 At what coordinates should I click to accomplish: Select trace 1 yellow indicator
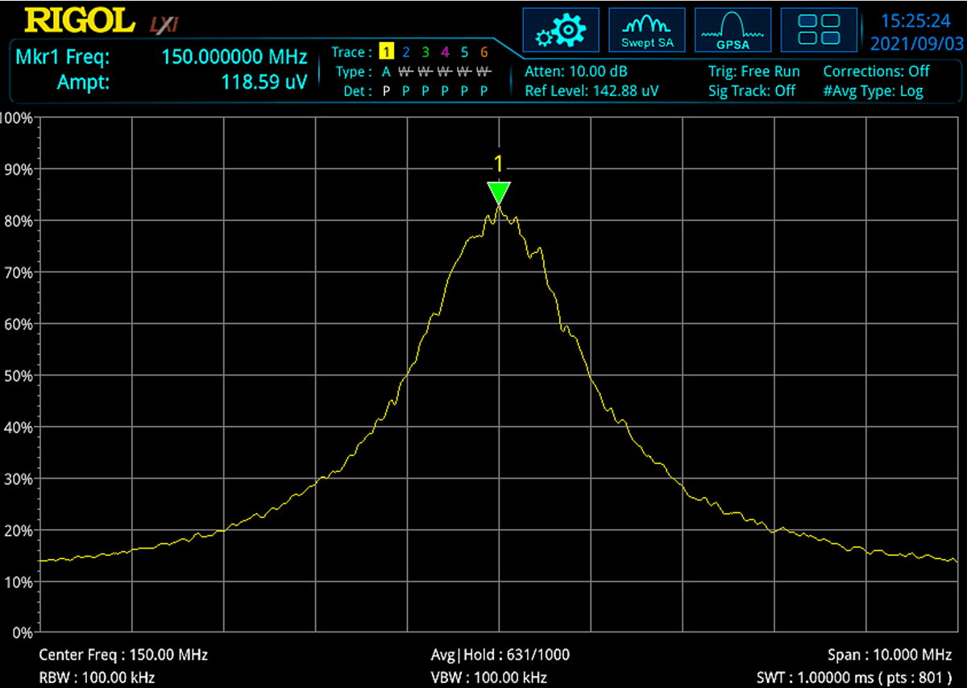[x=386, y=52]
